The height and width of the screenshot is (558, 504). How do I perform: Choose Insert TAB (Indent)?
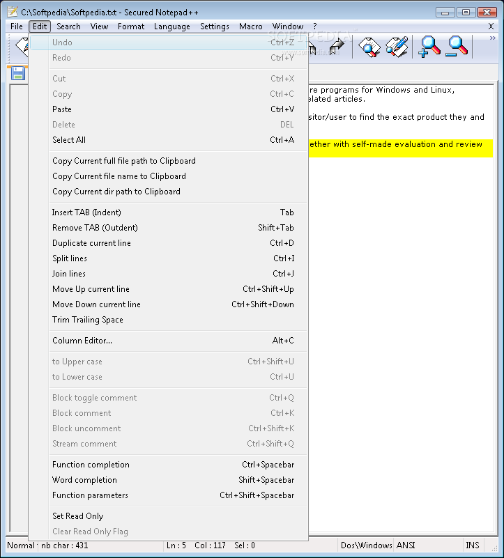click(168, 212)
